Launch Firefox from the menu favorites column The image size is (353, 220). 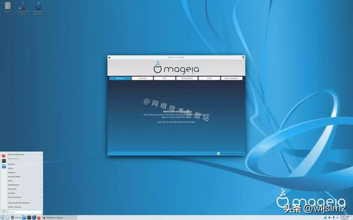point(4,155)
